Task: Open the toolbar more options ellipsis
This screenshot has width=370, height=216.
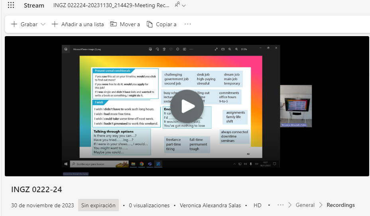Action: point(188,24)
